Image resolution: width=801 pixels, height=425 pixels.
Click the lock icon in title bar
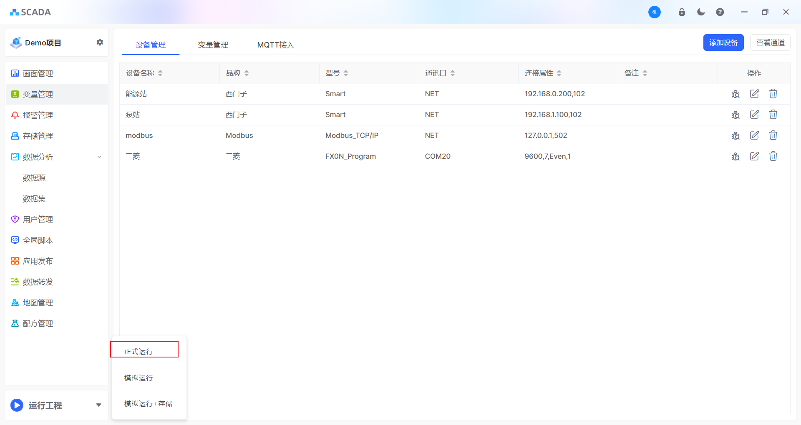point(682,12)
